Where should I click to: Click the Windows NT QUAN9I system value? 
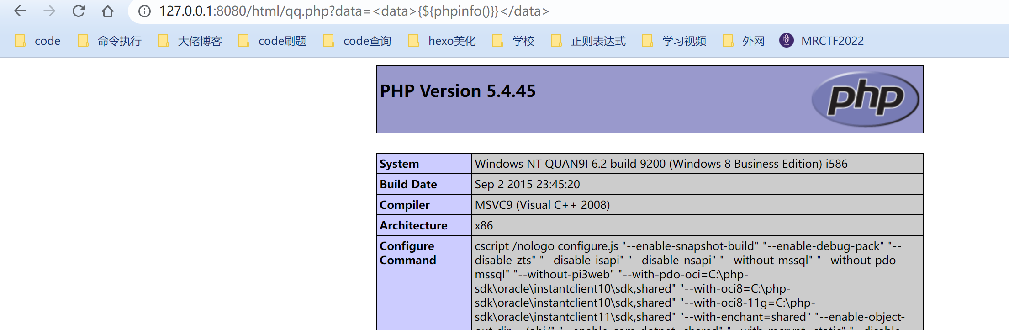661,164
